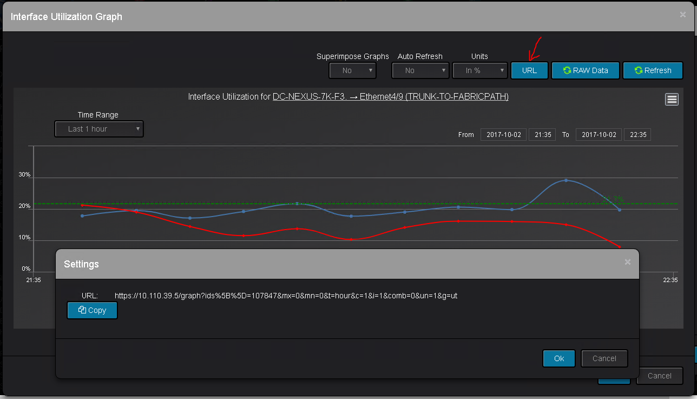Screen dimensions: 697x399
Task: Cancel the Settings dialog
Action: point(604,358)
